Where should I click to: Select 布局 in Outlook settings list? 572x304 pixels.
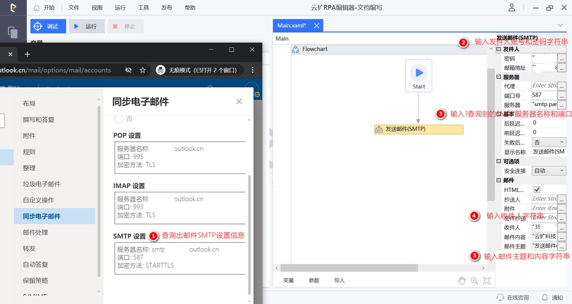click(29, 103)
